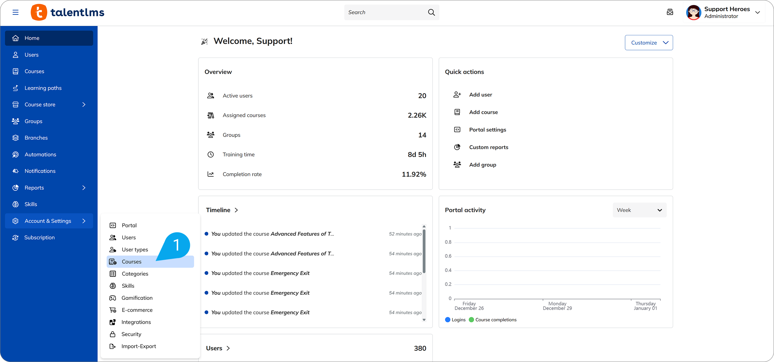The width and height of the screenshot is (774, 362).
Task: Open the messages inbox icon
Action: tap(670, 12)
